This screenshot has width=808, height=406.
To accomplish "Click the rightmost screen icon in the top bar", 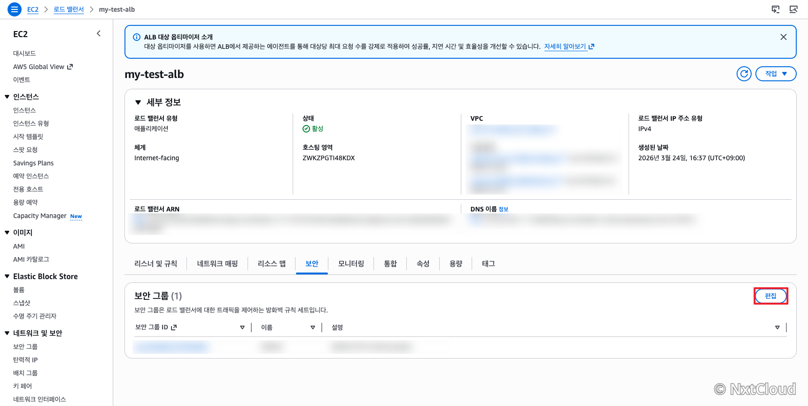I will coord(793,9).
